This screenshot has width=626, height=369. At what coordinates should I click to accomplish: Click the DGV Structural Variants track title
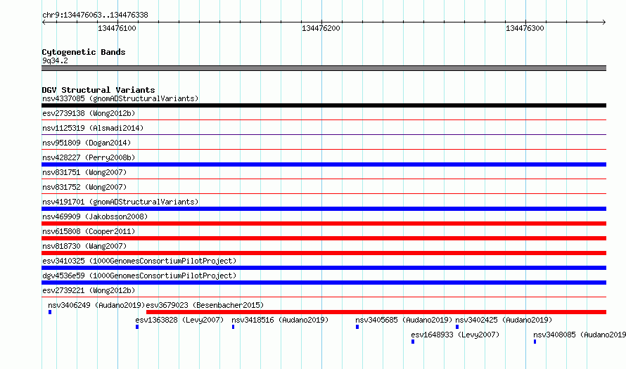98,90
